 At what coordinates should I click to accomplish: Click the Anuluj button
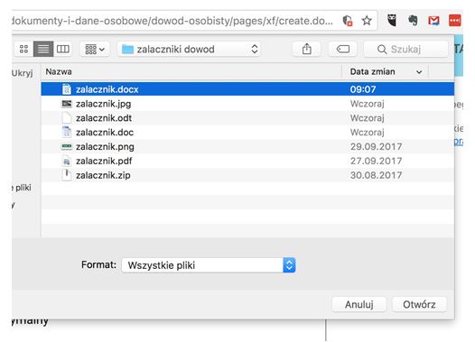click(x=359, y=304)
